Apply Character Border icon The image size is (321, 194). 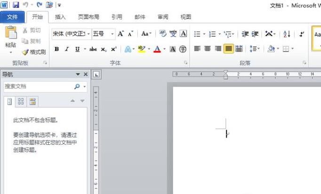(183, 34)
